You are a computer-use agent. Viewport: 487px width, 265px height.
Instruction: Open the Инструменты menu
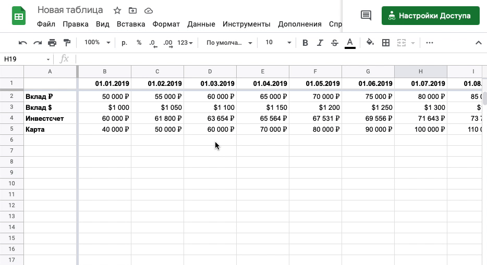point(247,24)
